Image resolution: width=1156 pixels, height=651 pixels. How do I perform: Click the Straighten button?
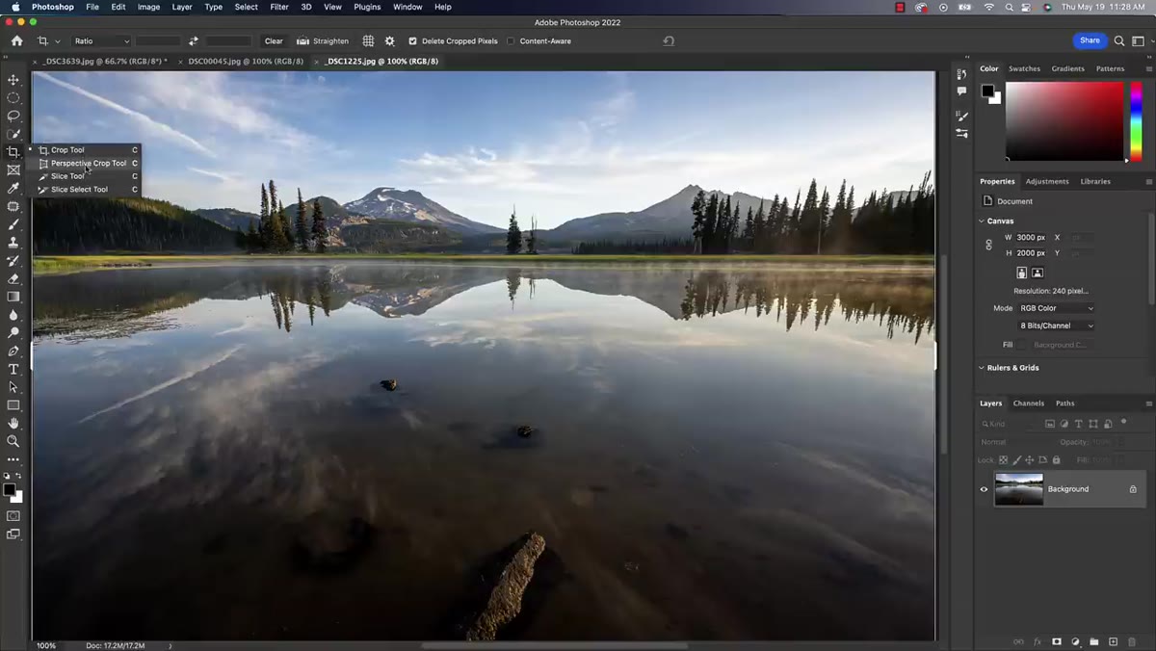pos(323,41)
